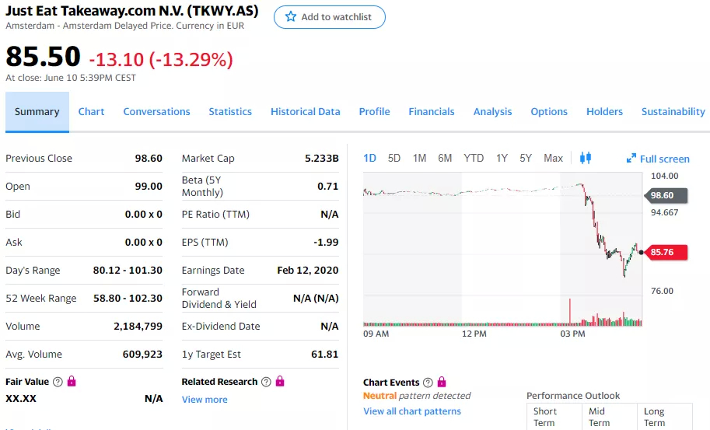
Task: Click the Day's Range value 80.12 - 101.30
Action: pyautogui.click(x=128, y=271)
